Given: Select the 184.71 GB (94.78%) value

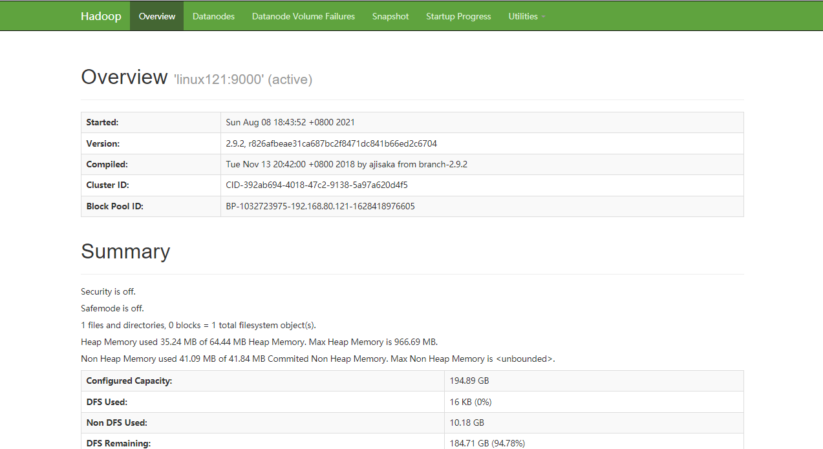Looking at the screenshot, I should (x=487, y=443).
